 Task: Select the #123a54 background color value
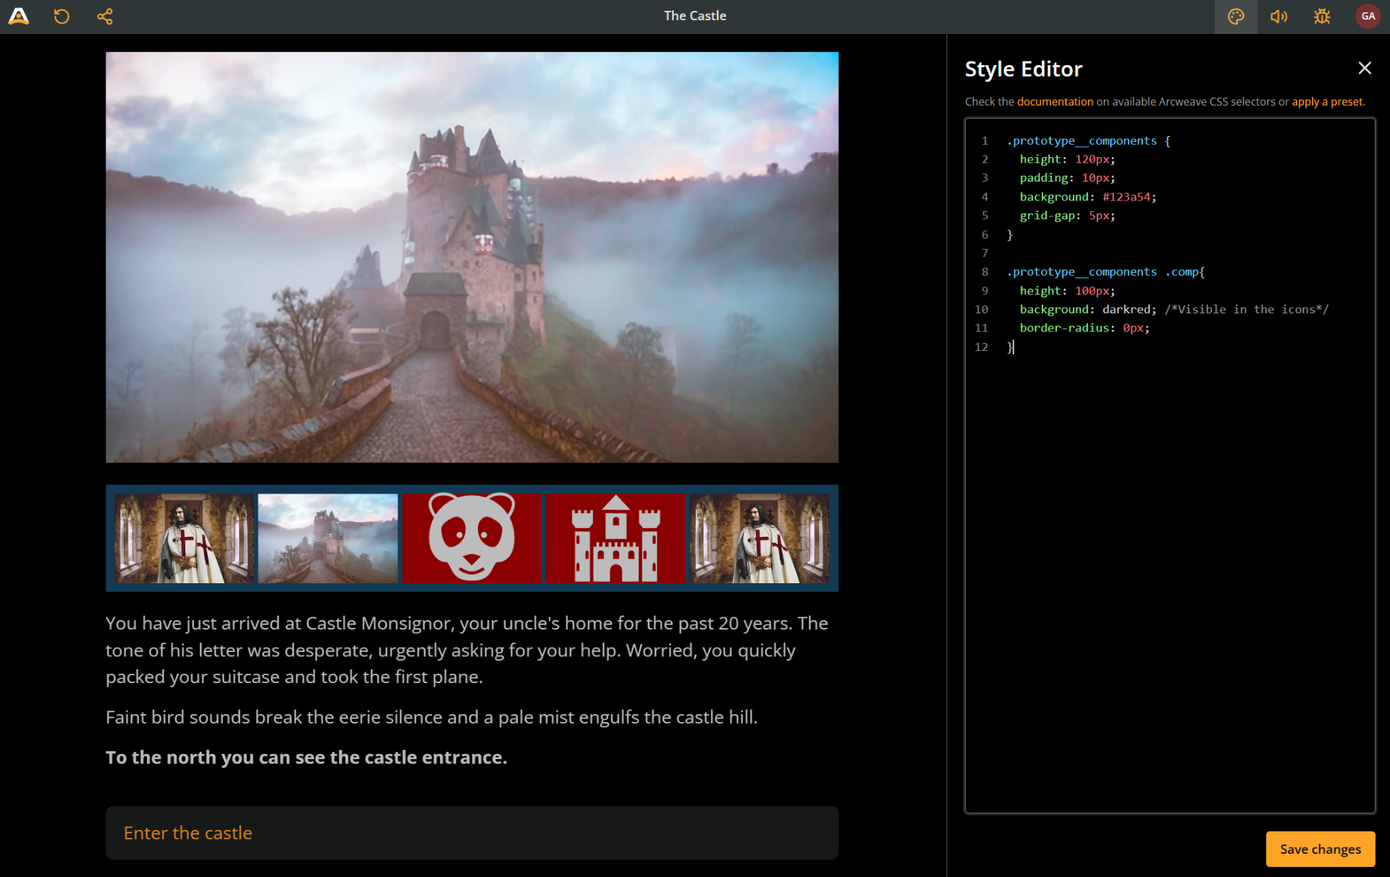tap(1127, 196)
